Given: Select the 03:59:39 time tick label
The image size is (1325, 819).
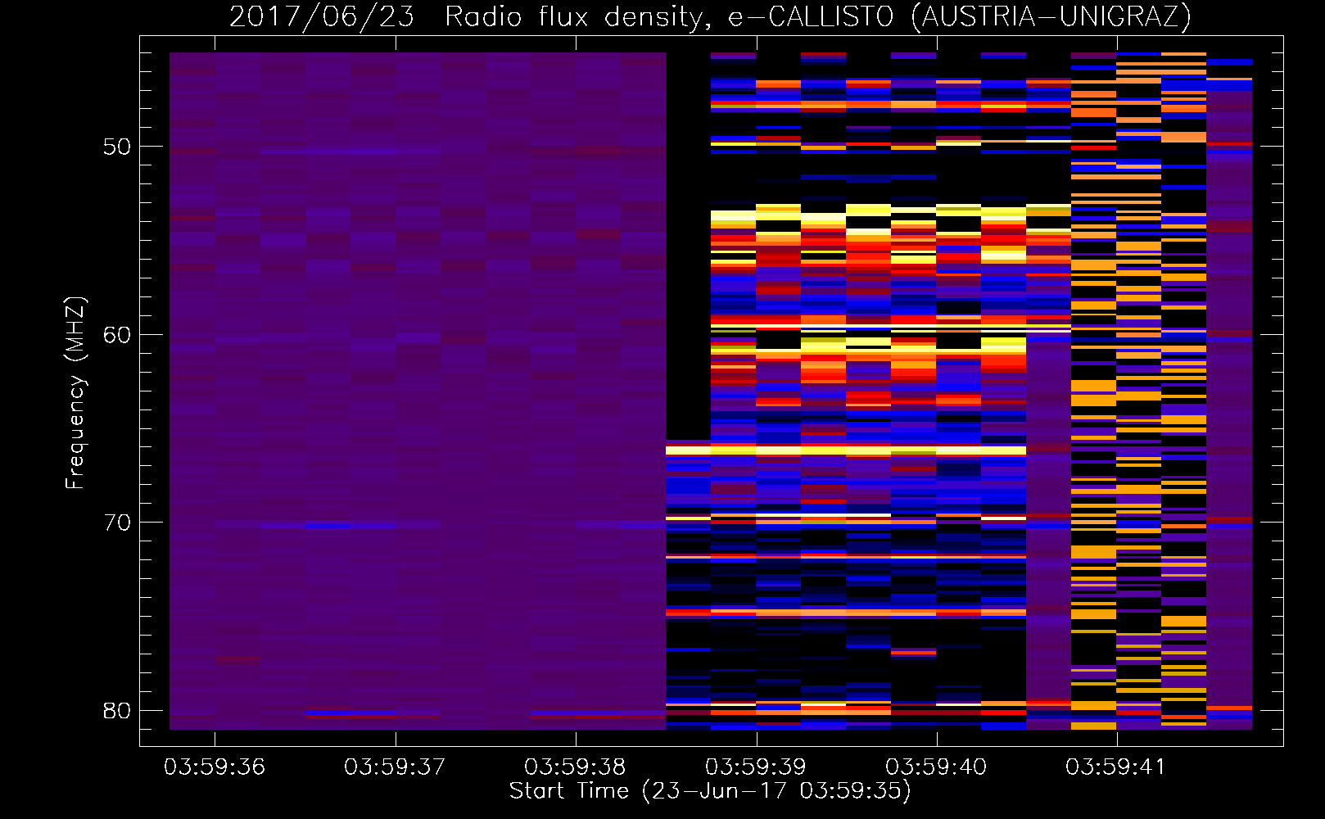Looking at the screenshot, I should pyautogui.click(x=756, y=767).
